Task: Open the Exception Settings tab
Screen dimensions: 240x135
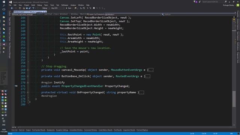Action: coord(62,130)
